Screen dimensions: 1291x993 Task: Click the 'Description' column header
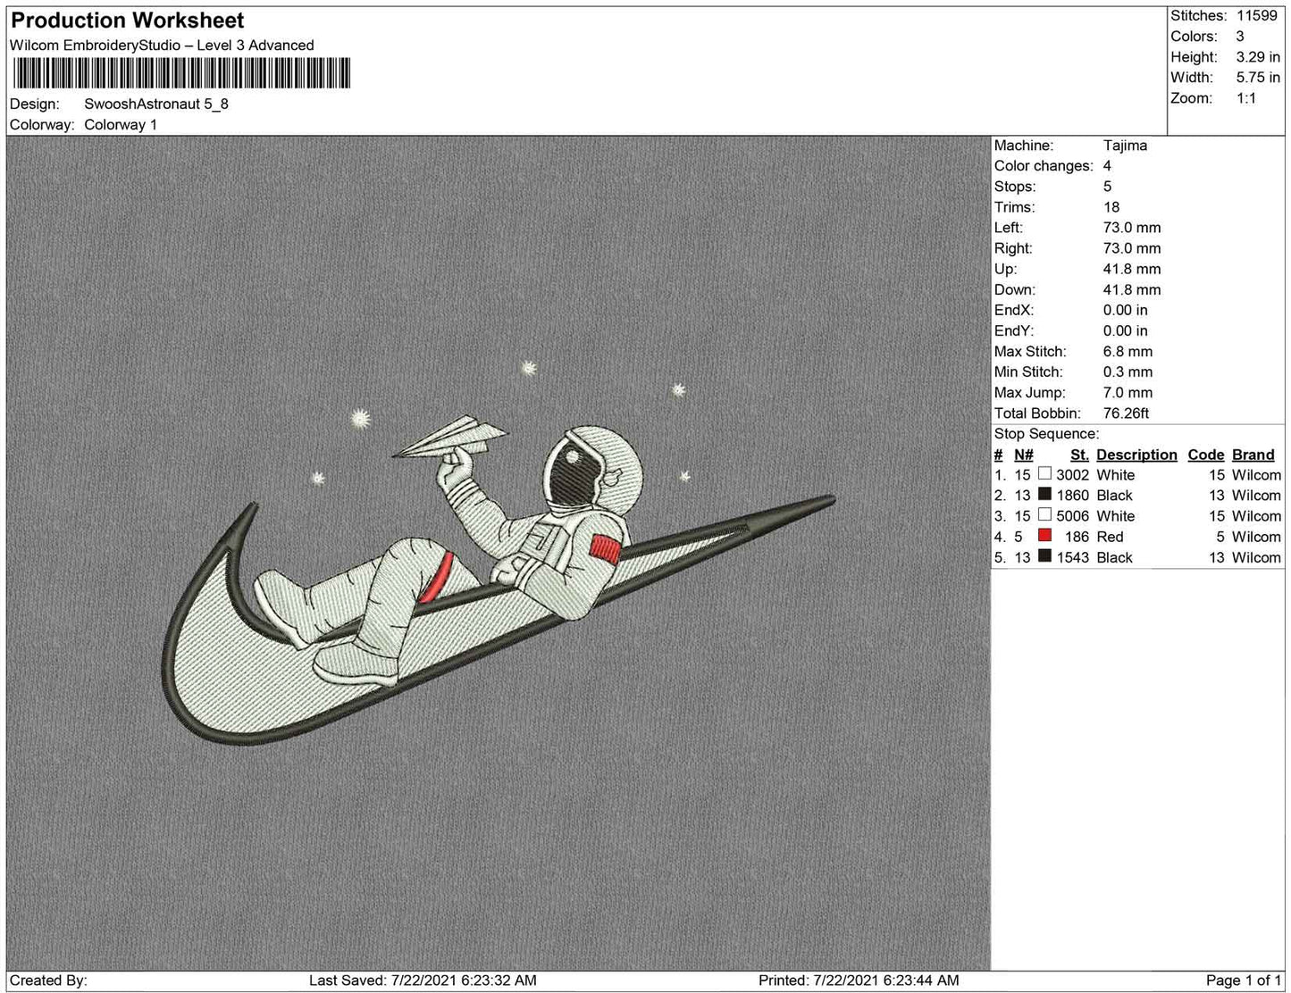click(1136, 455)
